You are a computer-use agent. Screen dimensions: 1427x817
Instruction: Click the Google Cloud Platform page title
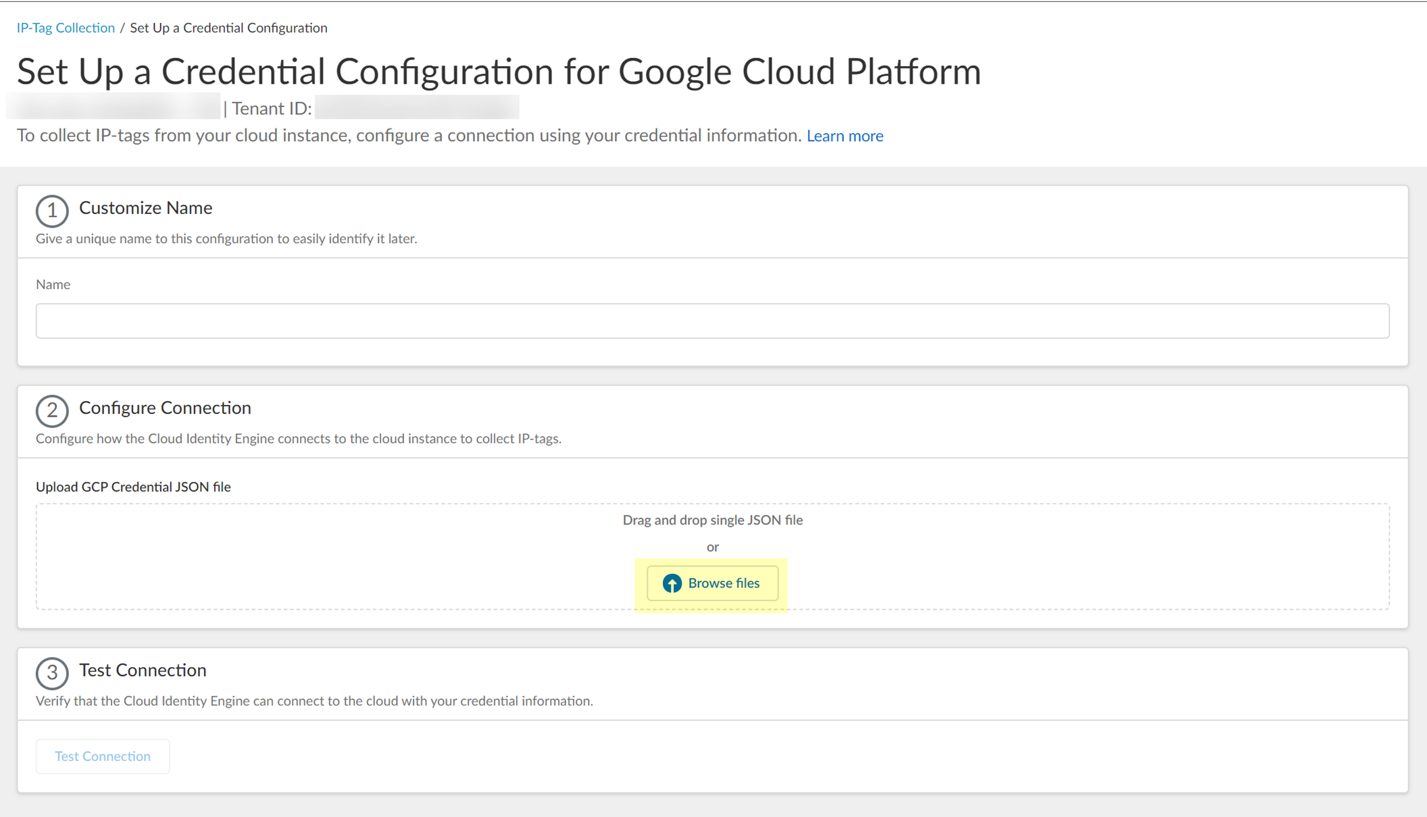[499, 71]
